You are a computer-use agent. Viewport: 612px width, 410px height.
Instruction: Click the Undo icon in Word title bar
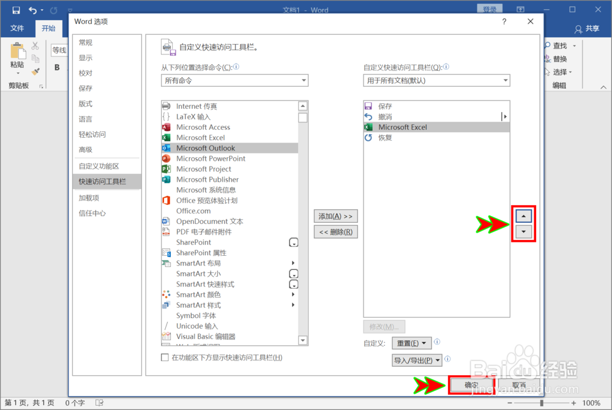(x=33, y=10)
